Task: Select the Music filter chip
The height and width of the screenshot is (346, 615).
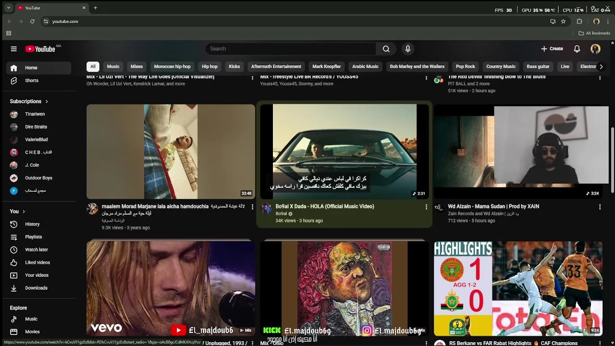Action: click(113, 66)
